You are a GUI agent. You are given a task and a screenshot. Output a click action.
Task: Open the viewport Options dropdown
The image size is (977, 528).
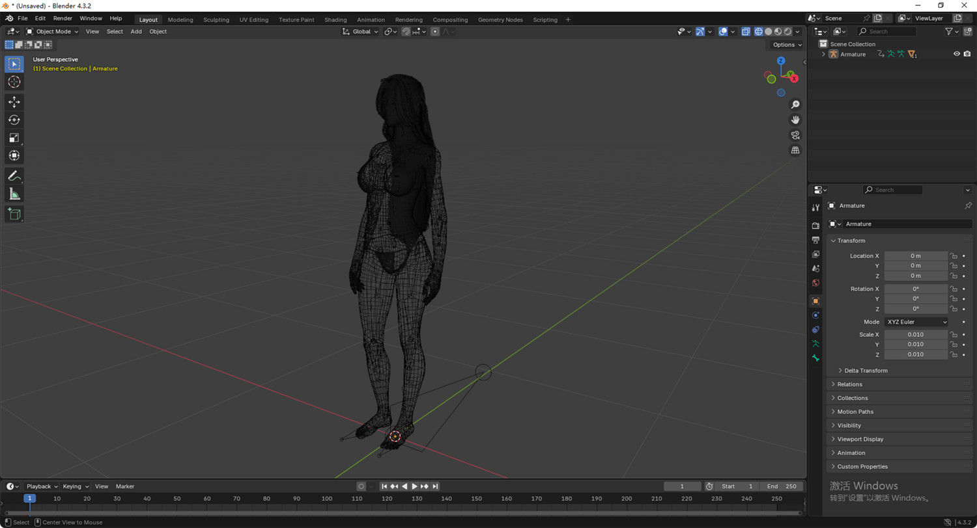click(787, 45)
